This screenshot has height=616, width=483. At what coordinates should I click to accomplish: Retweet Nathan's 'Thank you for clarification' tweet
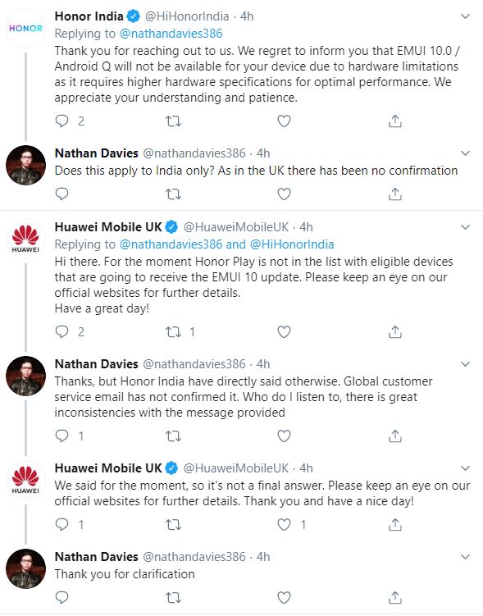(173, 597)
